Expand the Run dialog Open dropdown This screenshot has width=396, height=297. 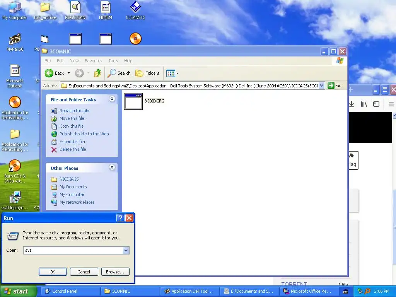click(126, 251)
